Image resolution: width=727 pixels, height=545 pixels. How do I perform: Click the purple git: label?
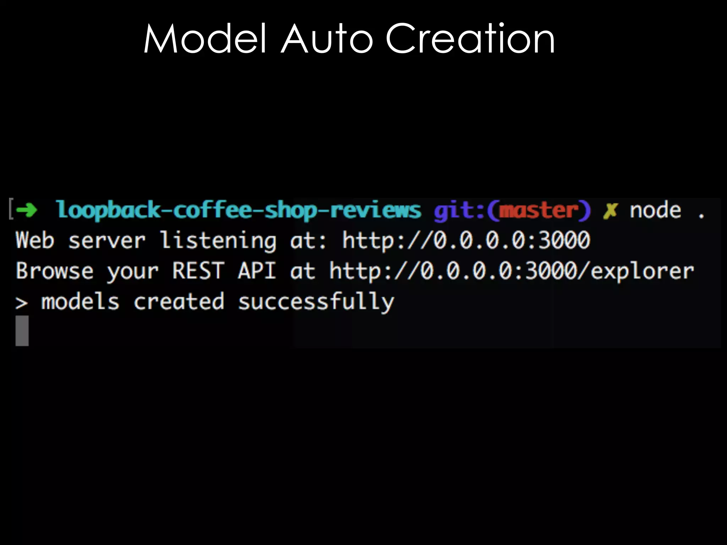point(460,211)
